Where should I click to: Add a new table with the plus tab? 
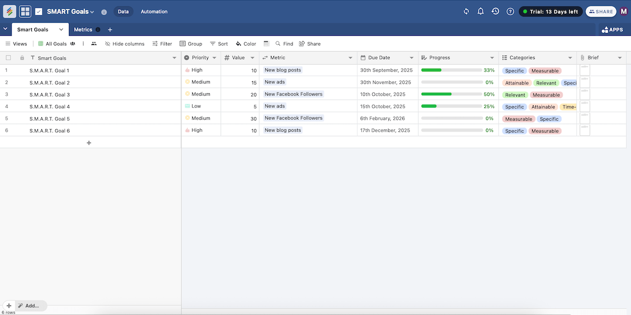(x=109, y=29)
